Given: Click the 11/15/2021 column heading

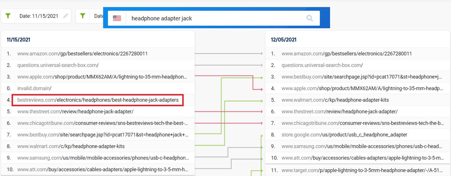Looking at the screenshot, I should (18, 39).
